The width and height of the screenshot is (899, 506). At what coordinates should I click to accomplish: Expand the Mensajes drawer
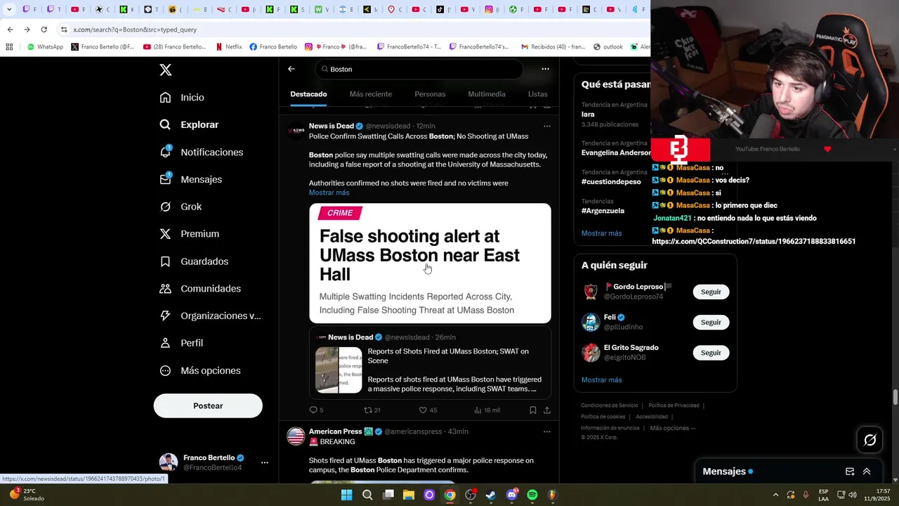867,472
